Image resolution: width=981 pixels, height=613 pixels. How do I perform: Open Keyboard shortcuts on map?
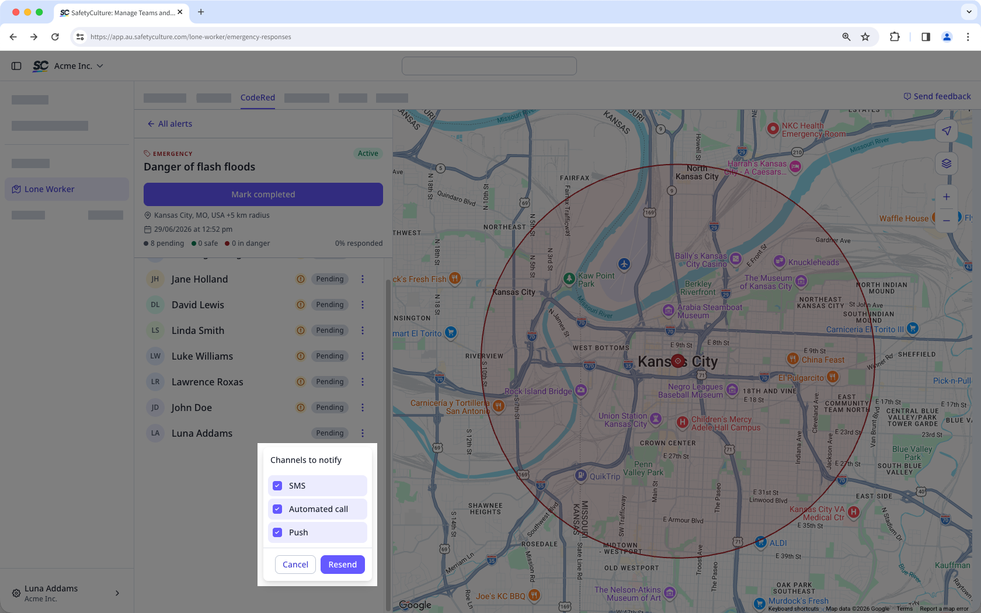[x=794, y=609]
